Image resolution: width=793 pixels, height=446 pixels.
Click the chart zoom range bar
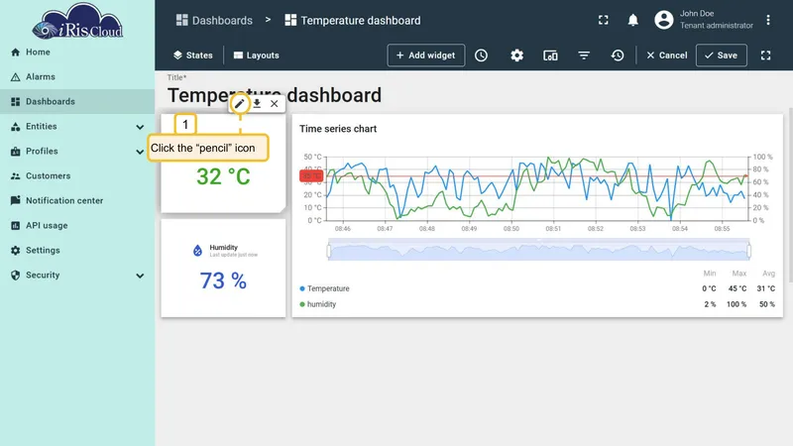[x=538, y=251]
